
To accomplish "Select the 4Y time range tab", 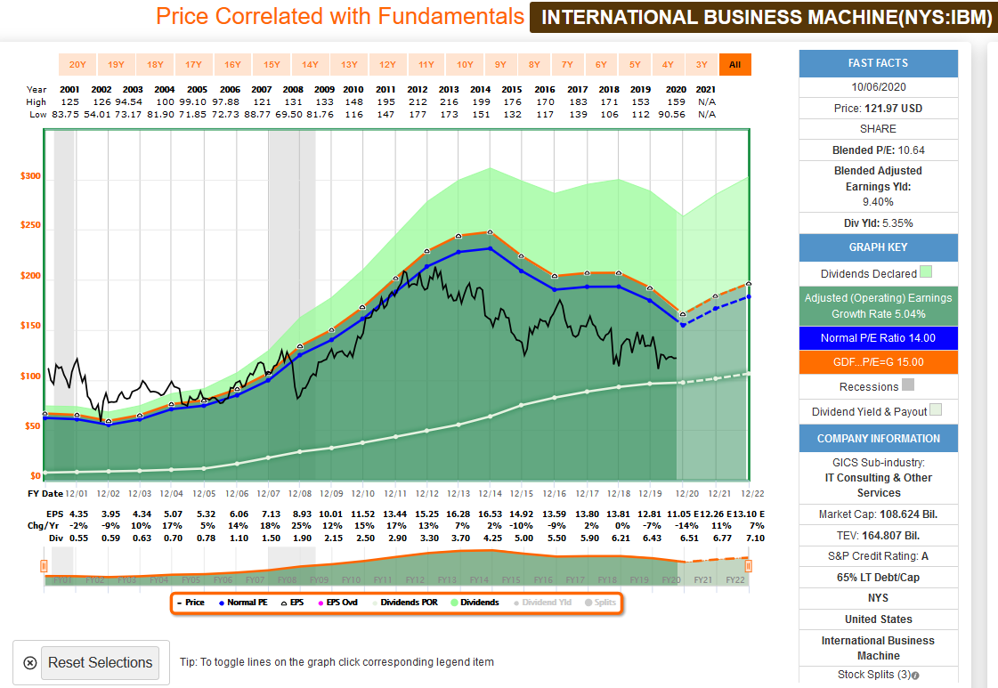I will pos(668,64).
